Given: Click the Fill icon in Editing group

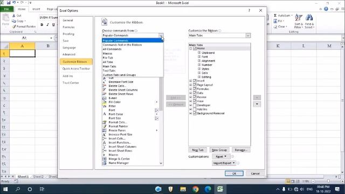Looking at the screenshot, I should click(x=275, y=21).
